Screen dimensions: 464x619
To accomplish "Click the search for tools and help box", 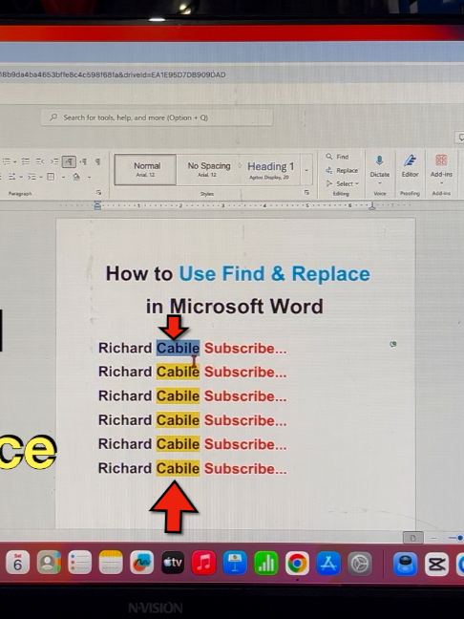I will click(157, 117).
